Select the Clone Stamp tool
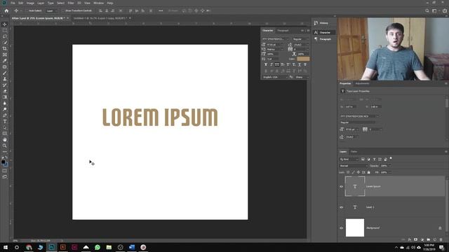 [5, 79]
